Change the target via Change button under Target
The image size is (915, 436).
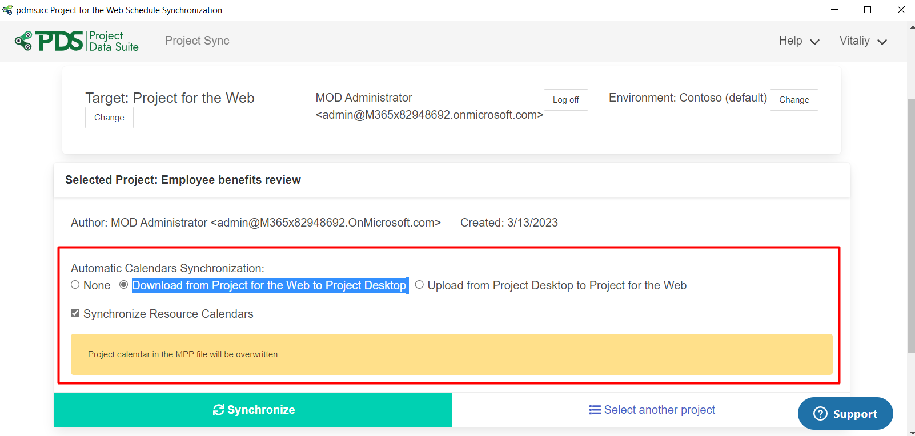pyautogui.click(x=109, y=118)
